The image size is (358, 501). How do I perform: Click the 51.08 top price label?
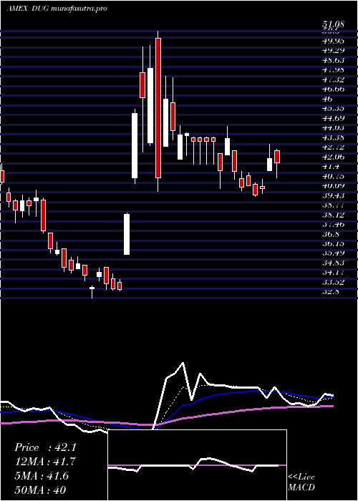point(334,24)
